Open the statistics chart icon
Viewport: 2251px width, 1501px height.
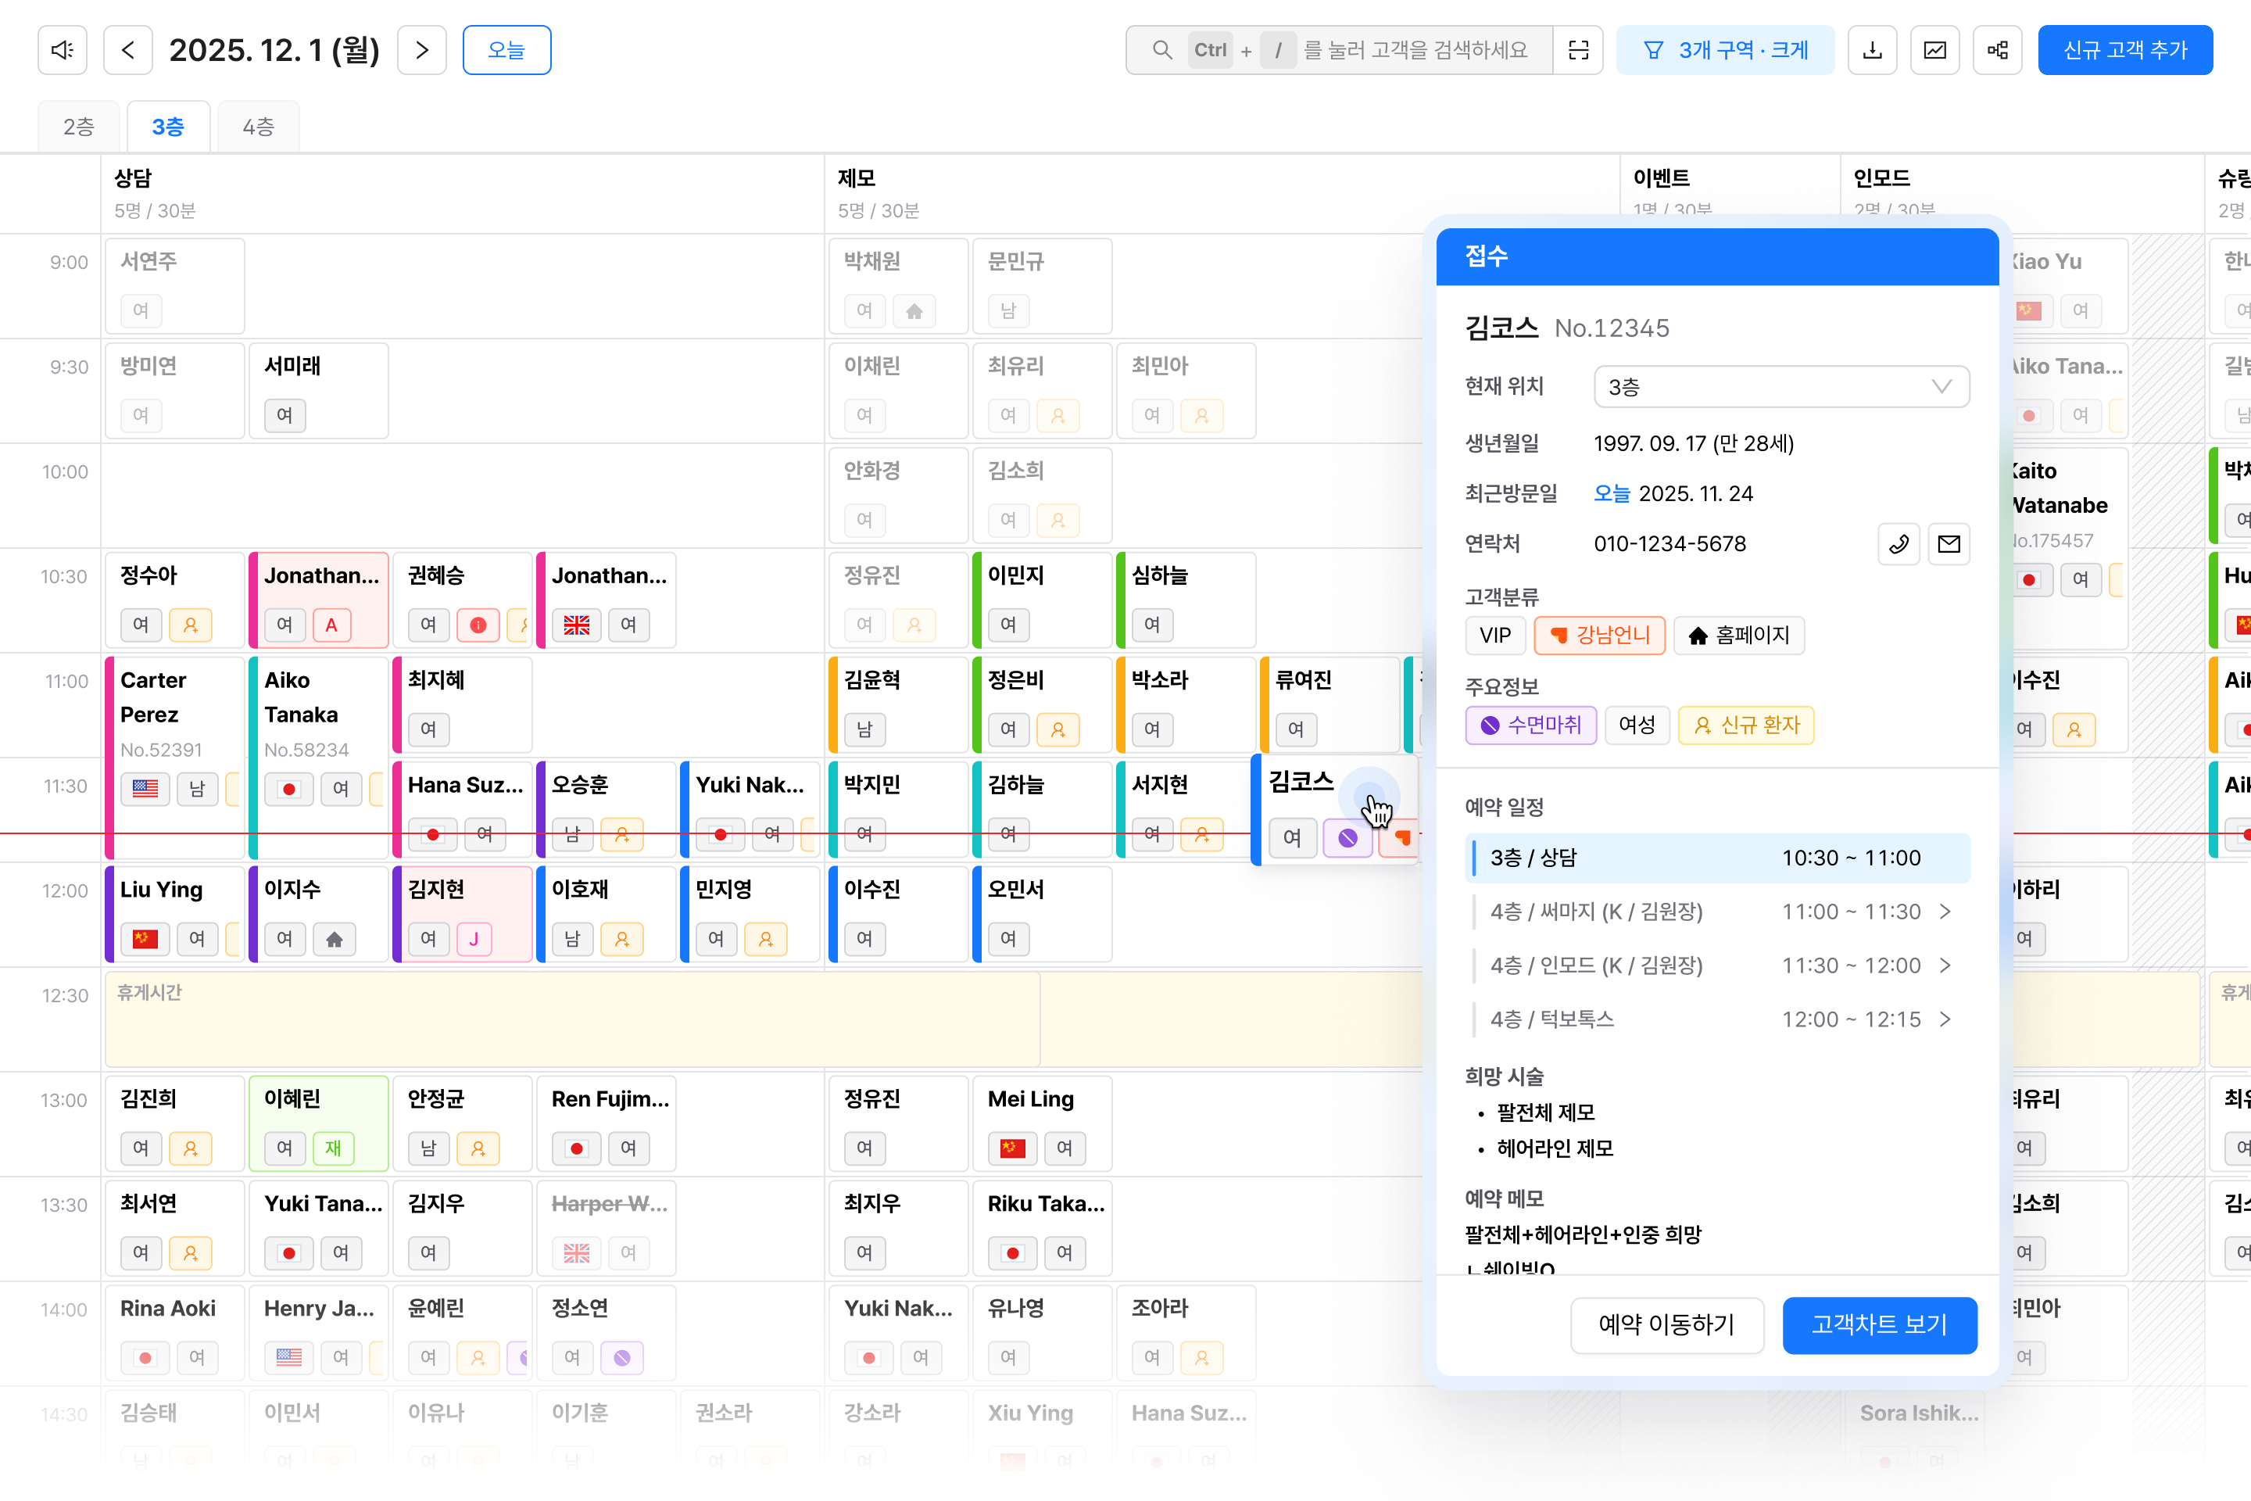(1934, 50)
